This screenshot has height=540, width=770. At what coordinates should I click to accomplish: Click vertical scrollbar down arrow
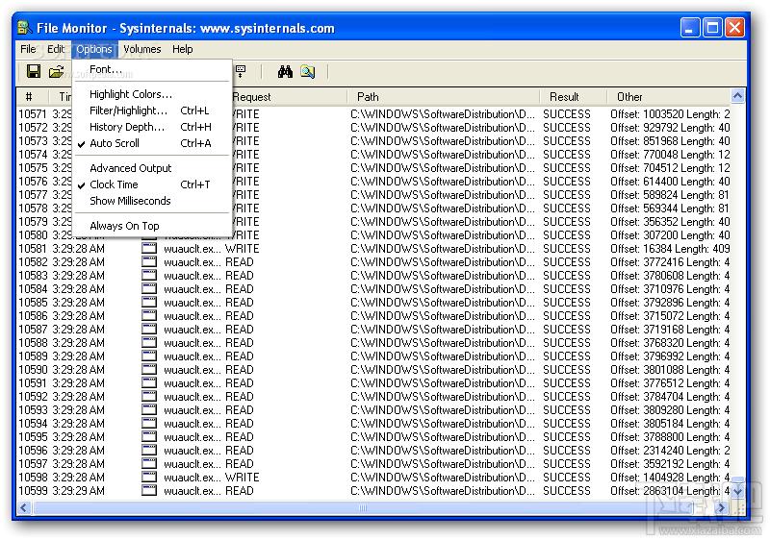click(737, 491)
